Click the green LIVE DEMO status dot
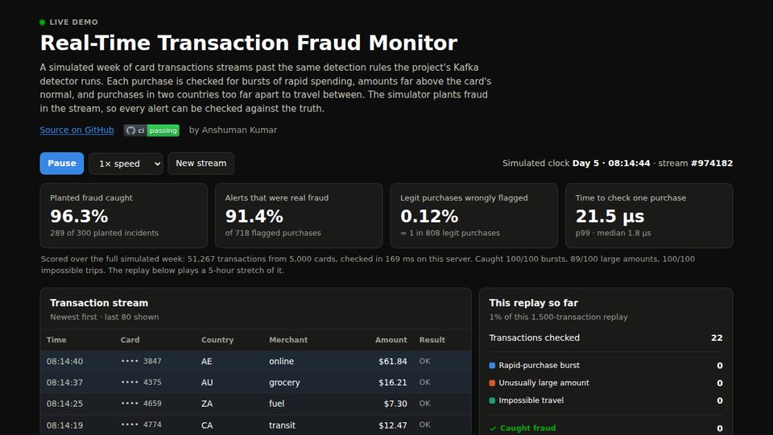This screenshot has width=773, height=435. [x=43, y=23]
